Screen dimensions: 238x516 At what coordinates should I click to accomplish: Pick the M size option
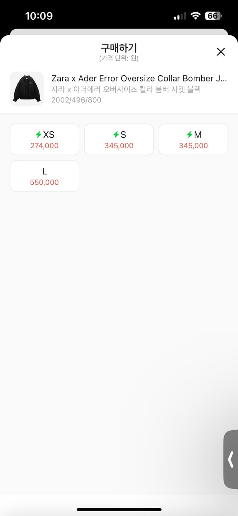[x=193, y=139]
